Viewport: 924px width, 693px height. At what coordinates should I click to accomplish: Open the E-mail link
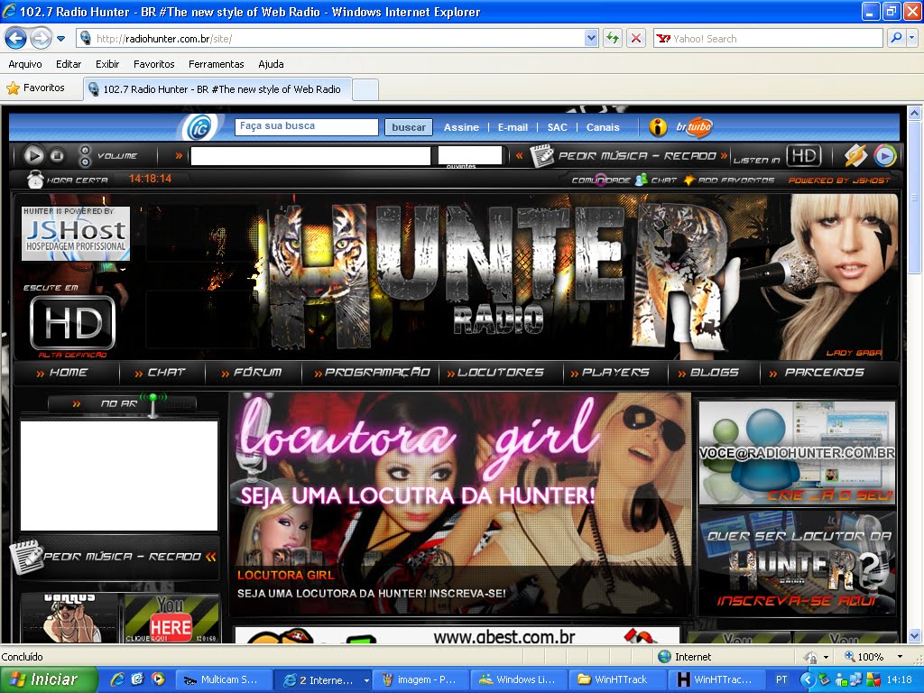click(x=513, y=127)
